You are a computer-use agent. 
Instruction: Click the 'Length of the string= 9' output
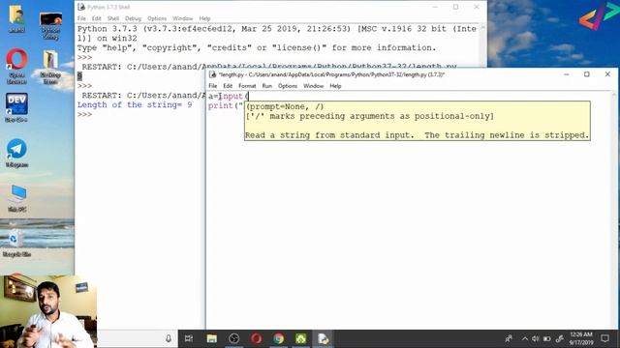(x=135, y=105)
